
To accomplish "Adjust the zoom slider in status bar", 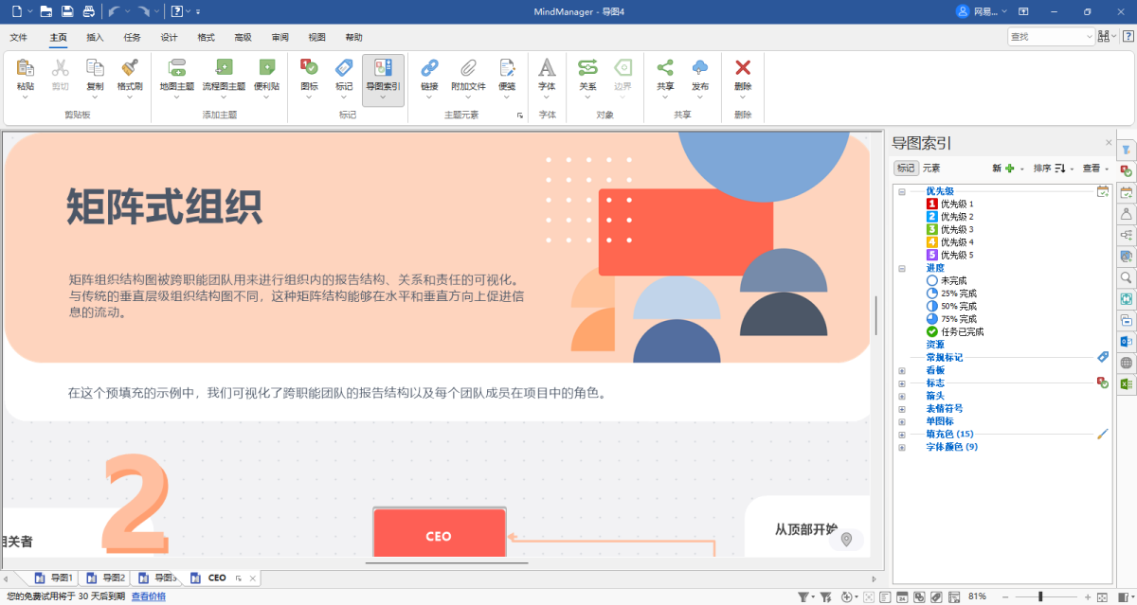I will 1040,596.
